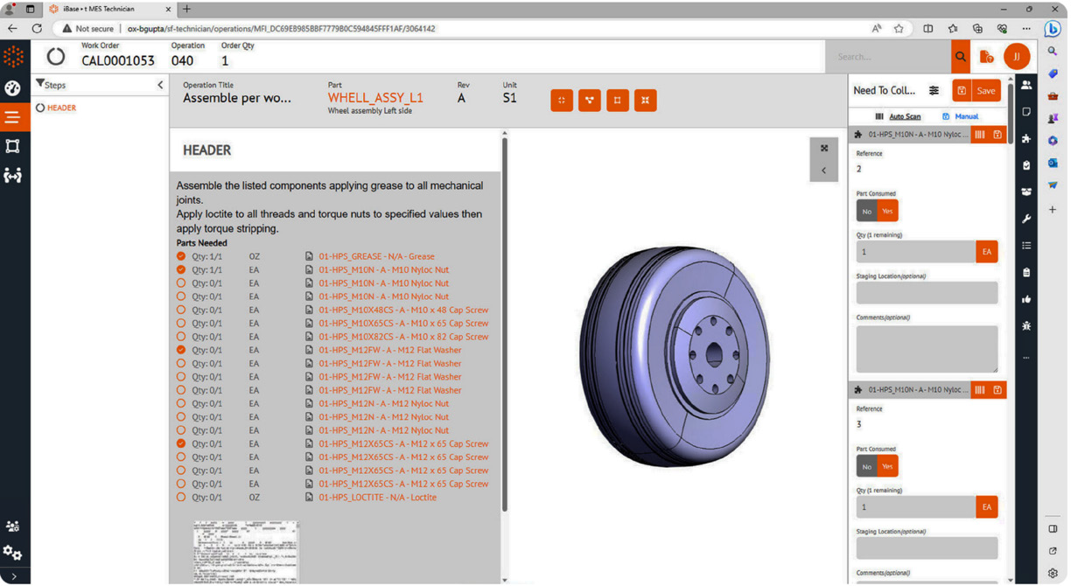This screenshot has height=586, width=1071.
Task: Click the save disk icon left of Save
Action: pos(962,91)
